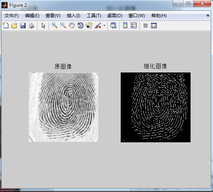Image resolution: width=213 pixels, height=192 pixels.
Task: Print the figure with printer icon
Action: click(31, 25)
